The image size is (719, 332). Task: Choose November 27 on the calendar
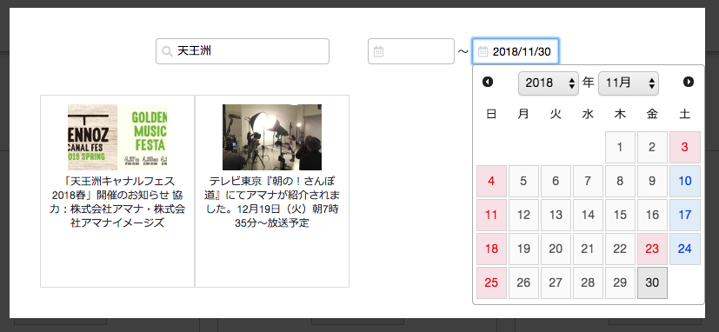pyautogui.click(x=556, y=283)
